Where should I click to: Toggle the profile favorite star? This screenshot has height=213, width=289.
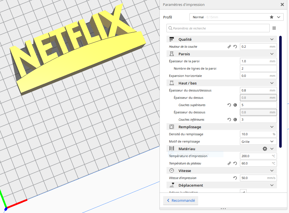pos(271,17)
